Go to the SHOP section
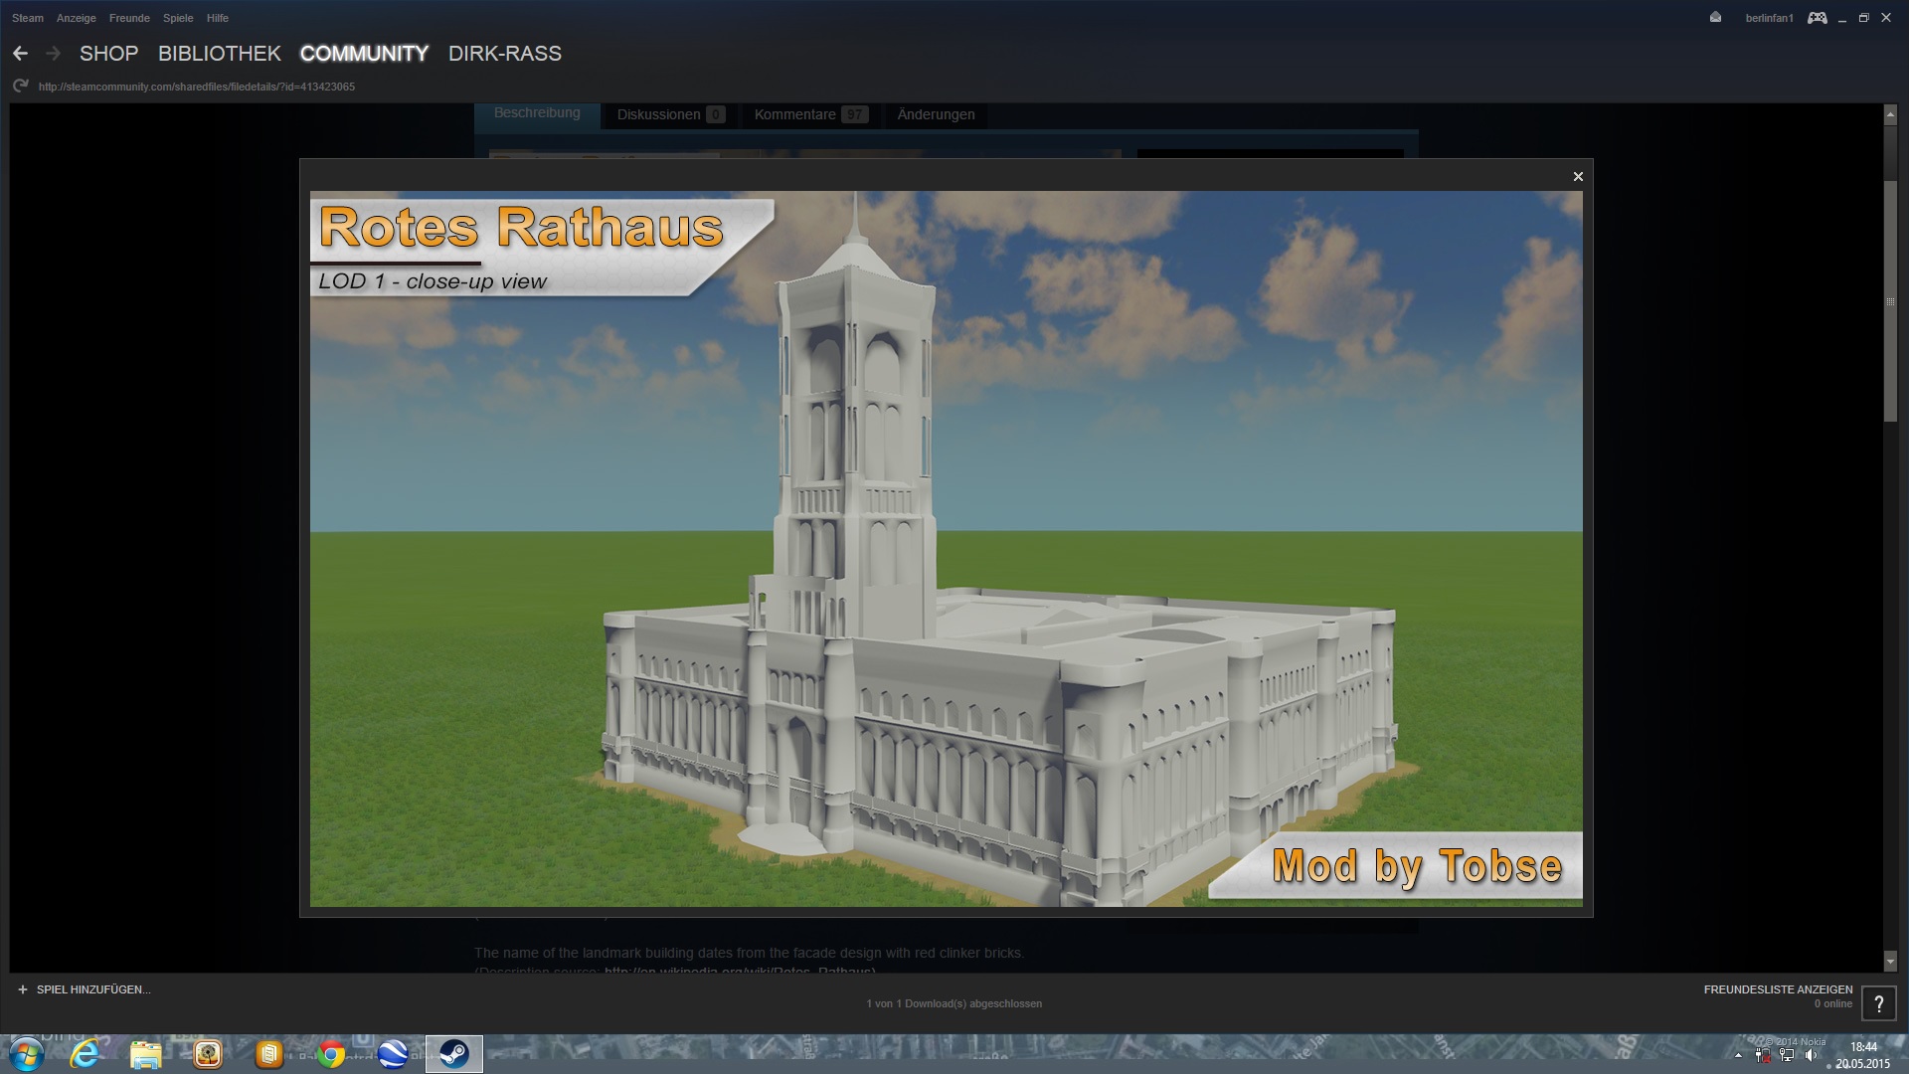This screenshot has height=1074, width=1909. (x=108, y=54)
